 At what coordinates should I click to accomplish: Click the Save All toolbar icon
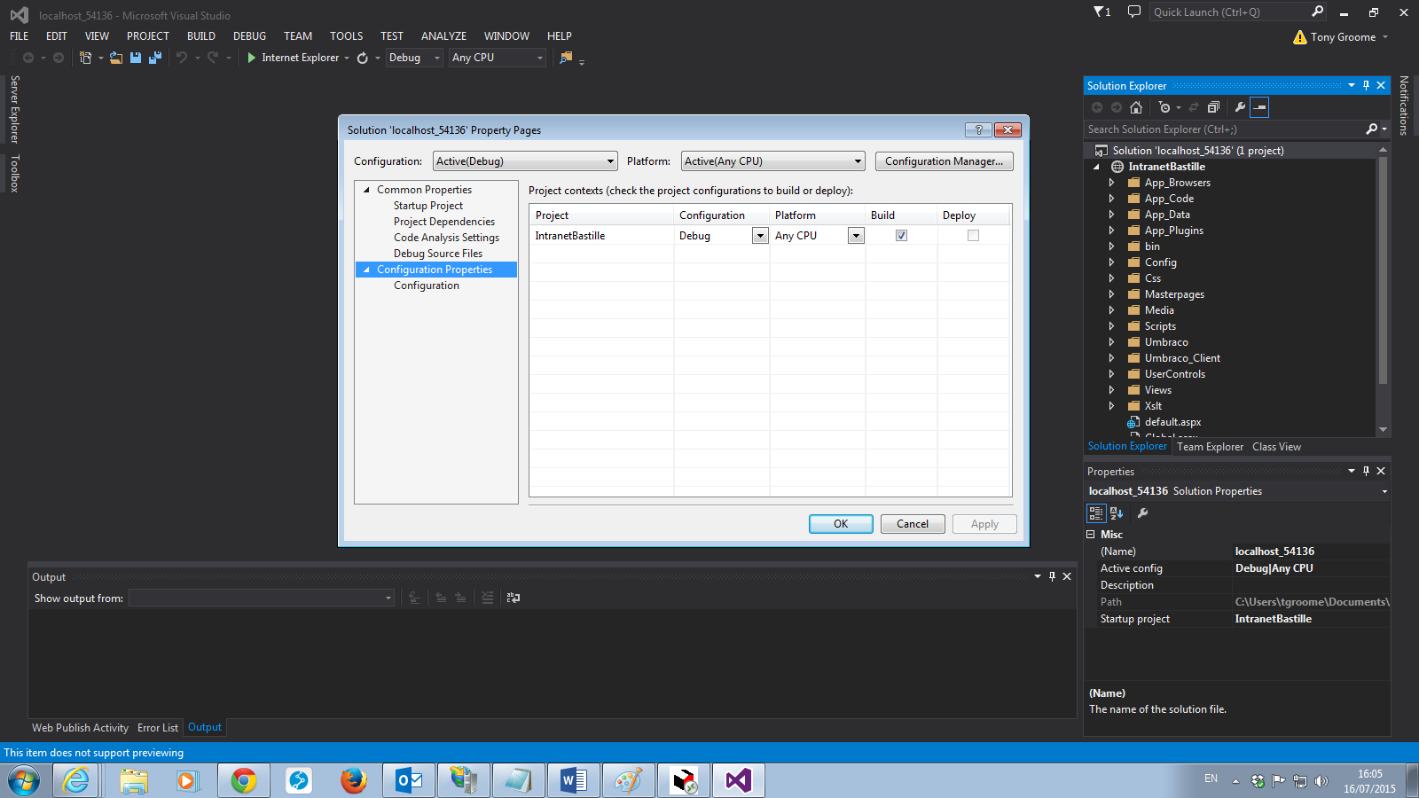pos(155,58)
